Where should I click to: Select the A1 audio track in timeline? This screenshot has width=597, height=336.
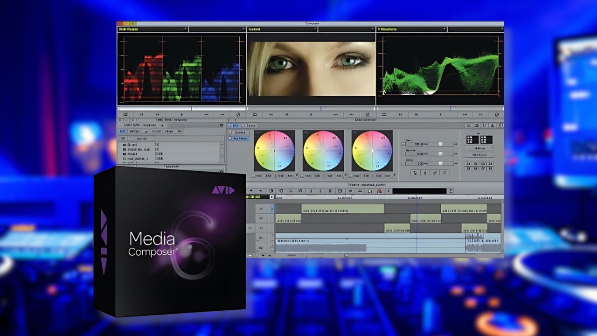tap(261, 238)
